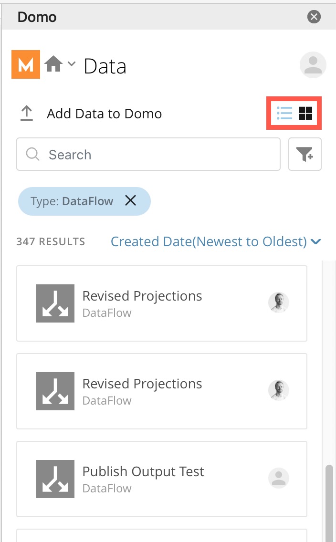Switch to grid view layout
The height and width of the screenshot is (542, 336).
point(305,113)
